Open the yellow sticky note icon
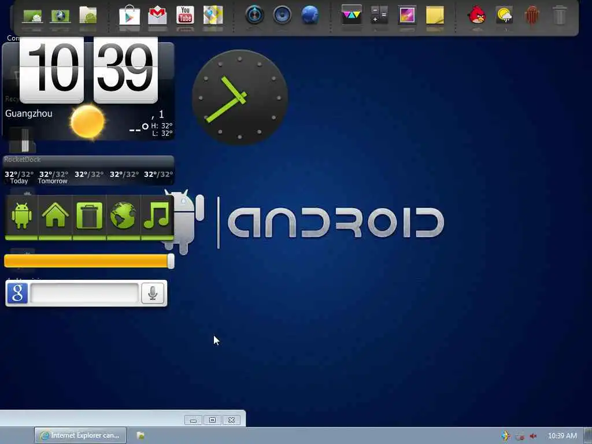This screenshot has width=592, height=444. (x=435, y=15)
